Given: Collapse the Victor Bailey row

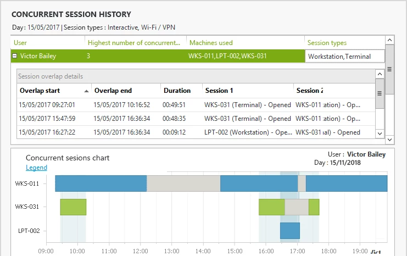Looking at the screenshot, I should (15, 56).
